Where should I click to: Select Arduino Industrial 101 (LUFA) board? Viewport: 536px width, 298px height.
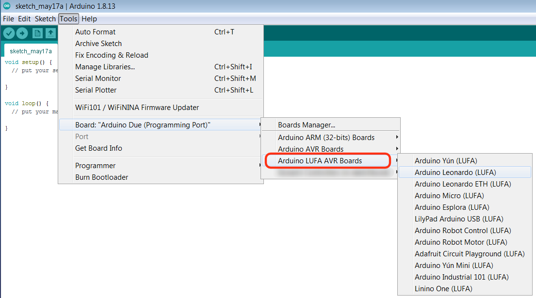coord(465,277)
